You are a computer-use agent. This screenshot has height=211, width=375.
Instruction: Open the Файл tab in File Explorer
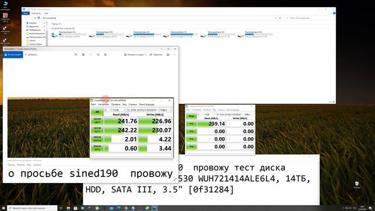26,13
